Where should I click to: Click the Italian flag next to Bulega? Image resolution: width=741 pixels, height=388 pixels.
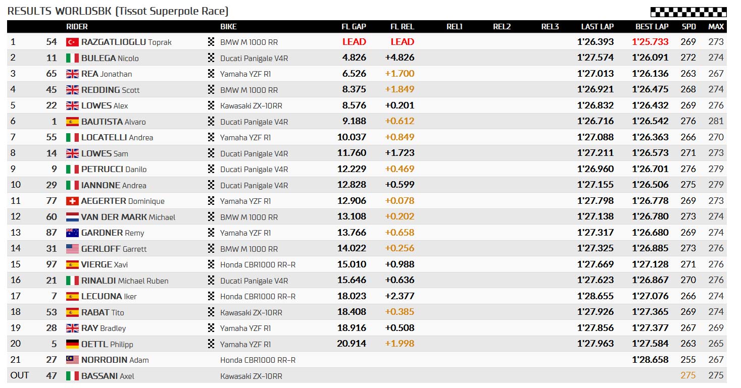pyautogui.click(x=72, y=58)
